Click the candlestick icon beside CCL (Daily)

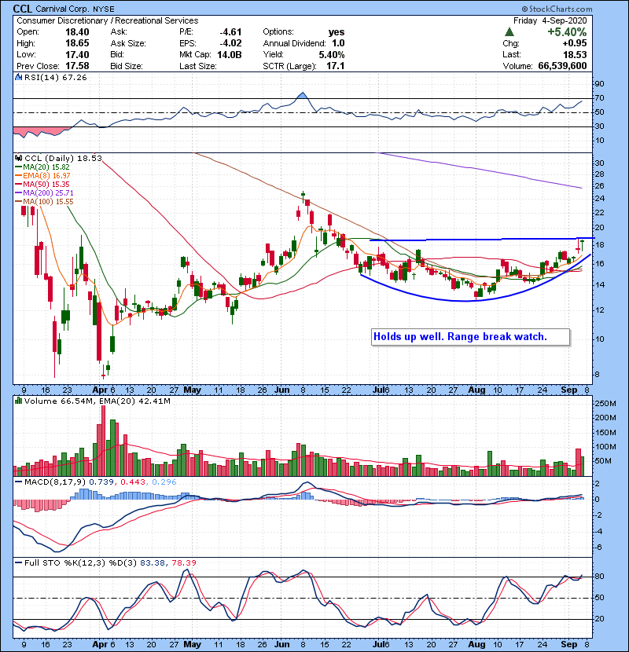(x=18, y=158)
